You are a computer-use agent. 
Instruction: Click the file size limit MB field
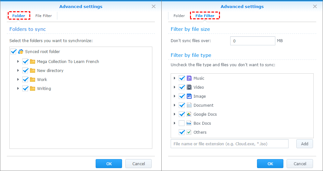pos(252,41)
